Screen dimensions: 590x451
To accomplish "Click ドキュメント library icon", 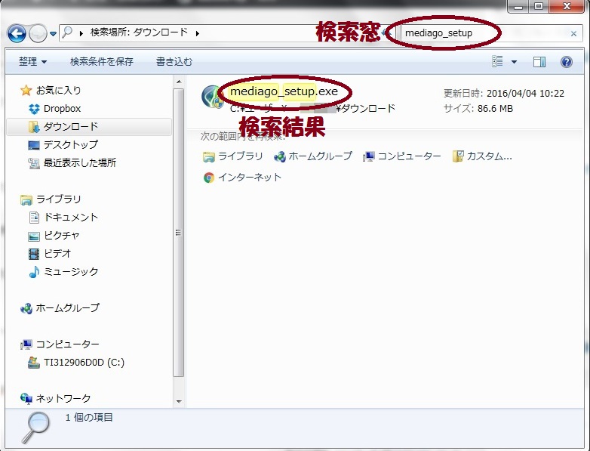I will click(x=34, y=218).
